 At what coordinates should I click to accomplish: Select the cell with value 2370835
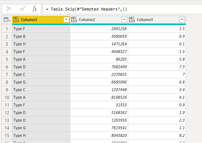pyautogui.click(x=99, y=74)
